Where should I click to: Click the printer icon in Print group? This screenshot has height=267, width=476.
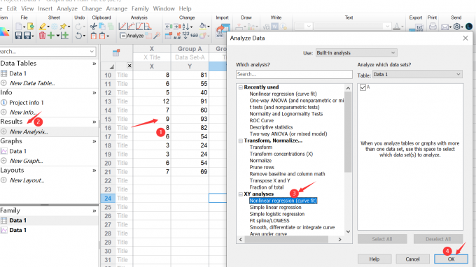(433, 27)
